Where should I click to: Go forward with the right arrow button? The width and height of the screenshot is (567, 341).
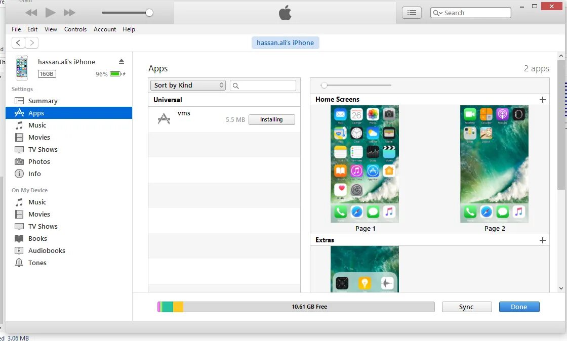click(32, 42)
